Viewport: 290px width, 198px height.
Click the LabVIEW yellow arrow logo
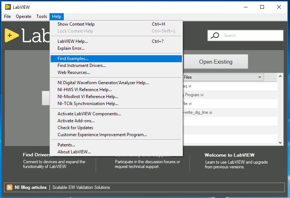coord(11,35)
